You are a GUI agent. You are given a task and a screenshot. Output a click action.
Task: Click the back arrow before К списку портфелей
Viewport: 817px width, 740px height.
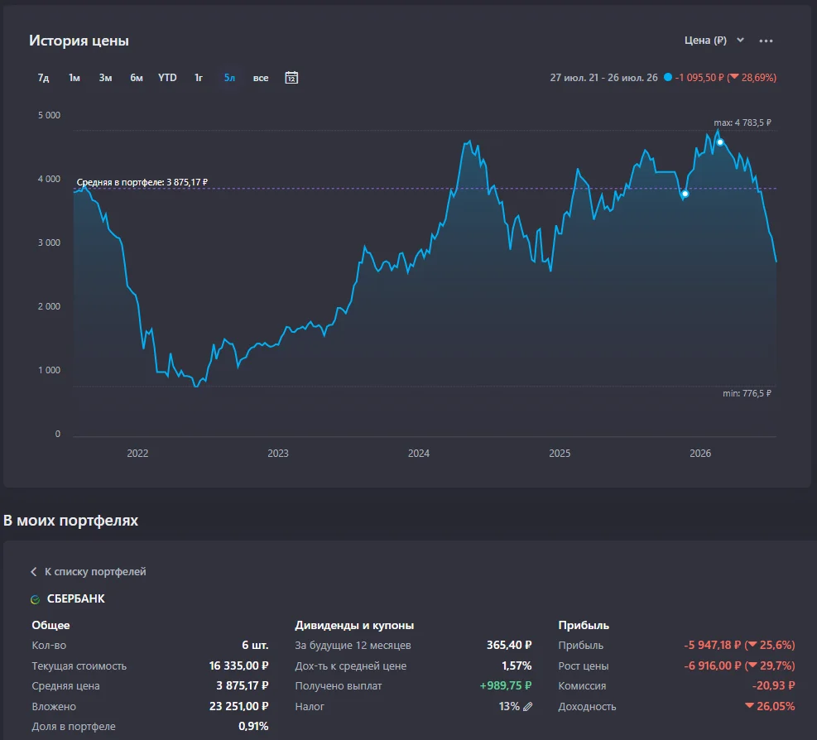tap(34, 572)
